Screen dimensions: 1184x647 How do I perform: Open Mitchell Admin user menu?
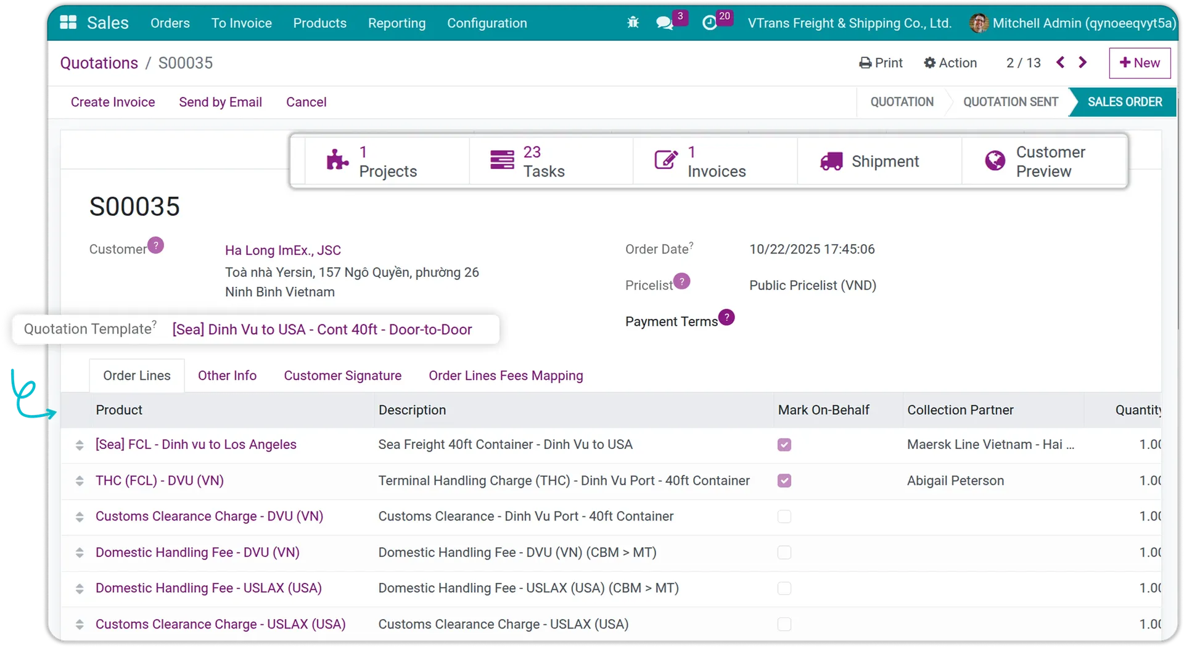[1073, 23]
